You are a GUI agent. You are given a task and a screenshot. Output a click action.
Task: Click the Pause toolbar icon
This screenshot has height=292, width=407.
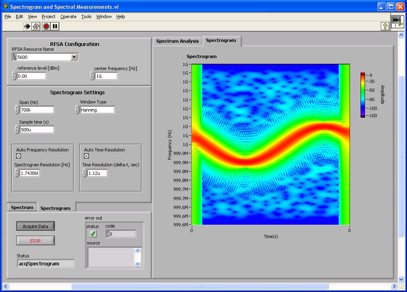(x=55, y=26)
